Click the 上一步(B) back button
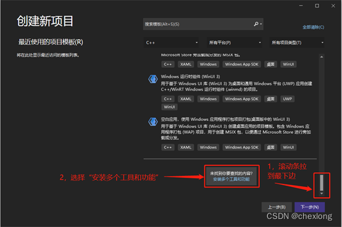 click(277, 207)
